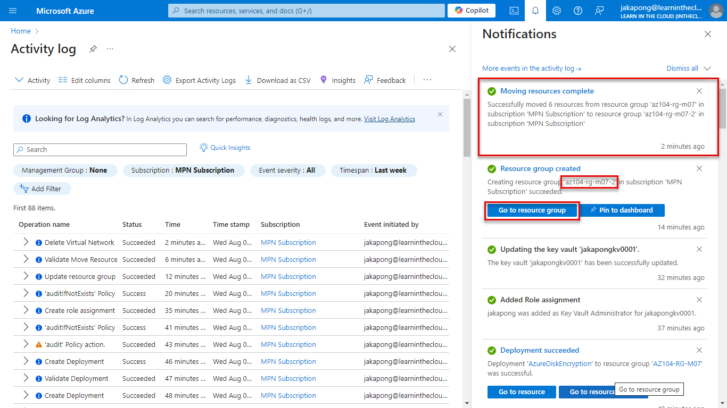Click Home breadcrumb link
The width and height of the screenshot is (727, 408).
(21, 31)
